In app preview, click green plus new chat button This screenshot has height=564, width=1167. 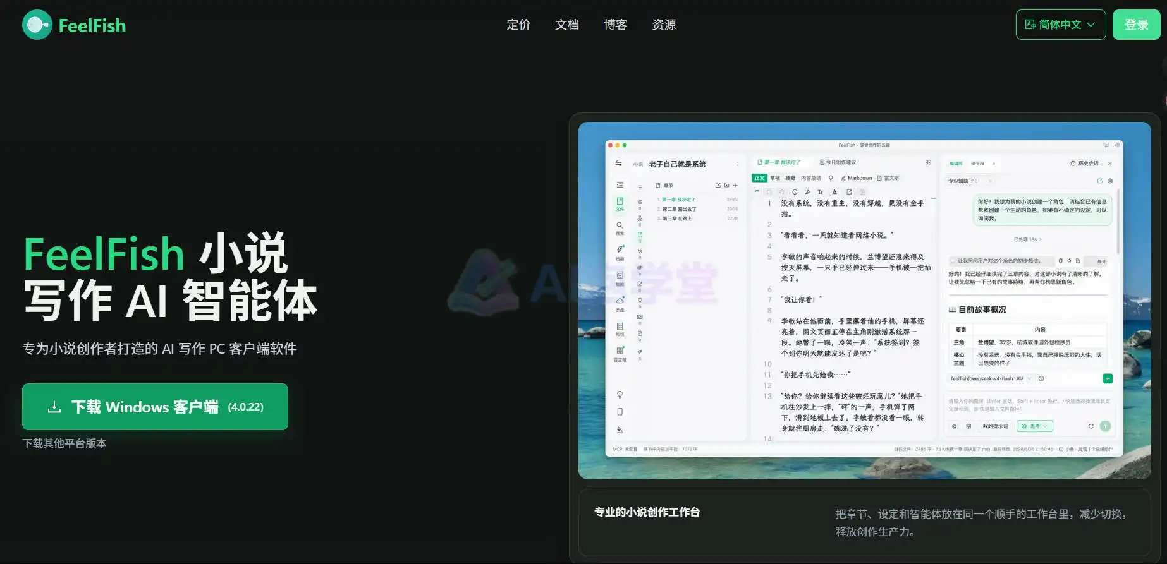coord(1108,378)
